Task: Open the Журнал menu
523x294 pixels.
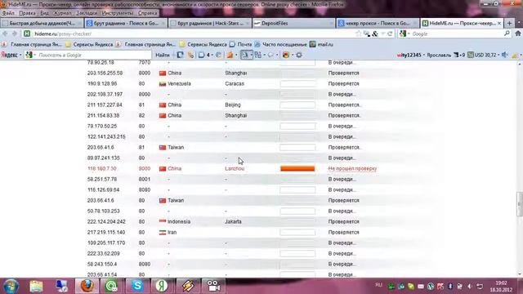Action: pos(62,13)
